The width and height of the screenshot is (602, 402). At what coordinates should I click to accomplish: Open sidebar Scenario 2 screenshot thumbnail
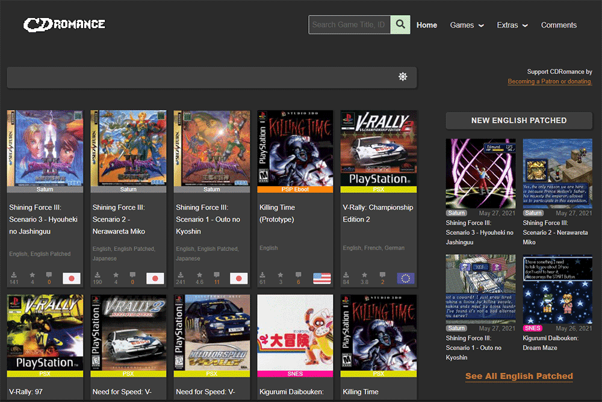point(557,174)
